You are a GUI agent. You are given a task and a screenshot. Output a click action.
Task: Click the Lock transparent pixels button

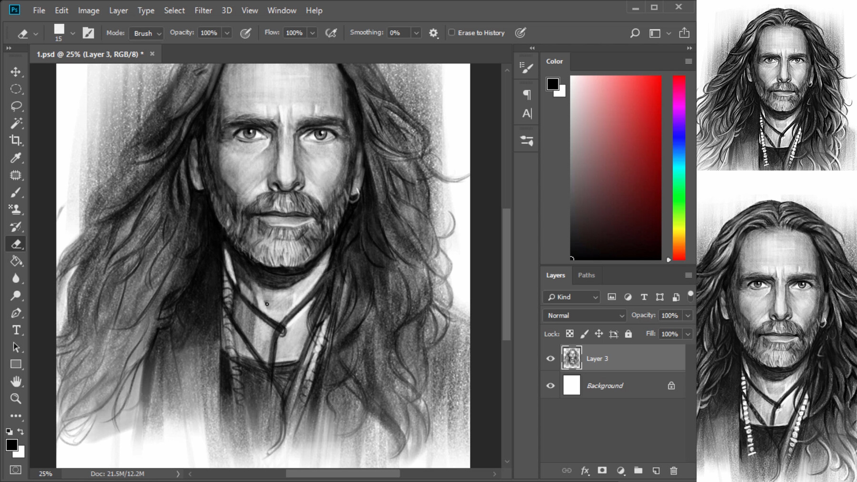point(569,334)
